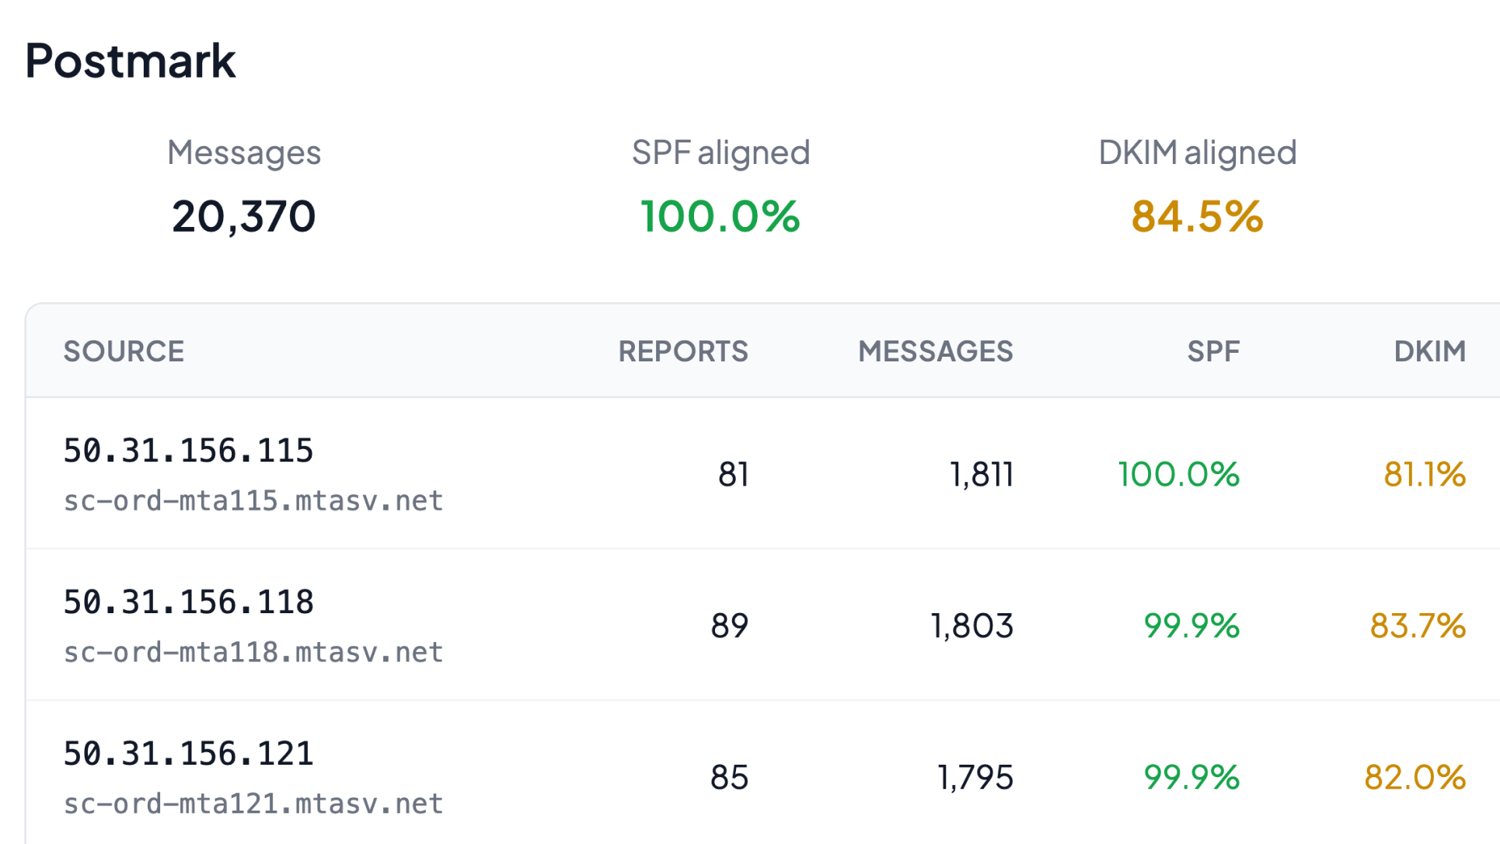Click the DKIM aligned 84.5% statistic

[1195, 215]
